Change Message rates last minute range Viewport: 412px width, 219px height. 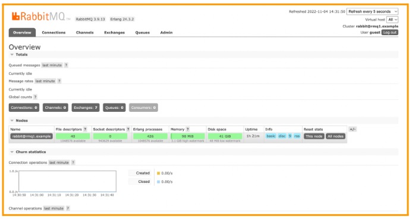click(45, 81)
